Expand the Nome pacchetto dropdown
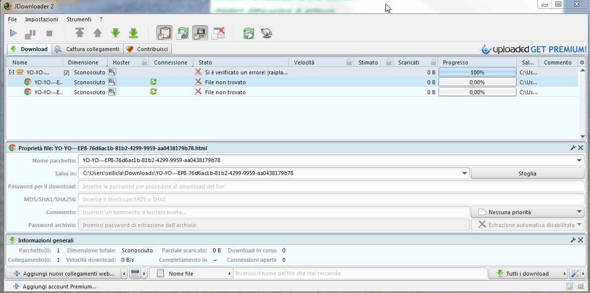The height and width of the screenshot is (293, 590). (x=579, y=161)
